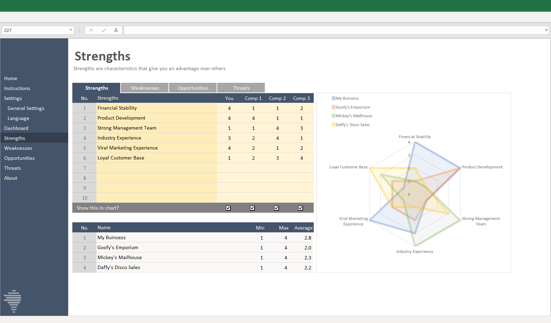The width and height of the screenshot is (551, 323).
Task: Click the Comp 3 column header
Action: (x=301, y=98)
